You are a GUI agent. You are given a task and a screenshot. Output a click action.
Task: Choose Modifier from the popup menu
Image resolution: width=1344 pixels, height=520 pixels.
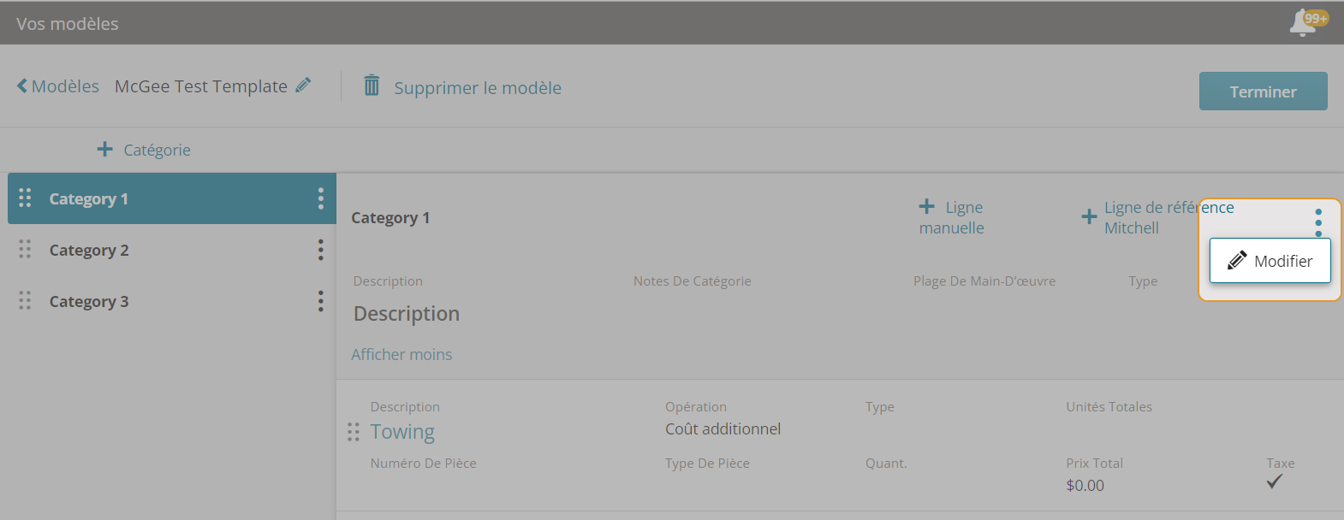(1270, 261)
